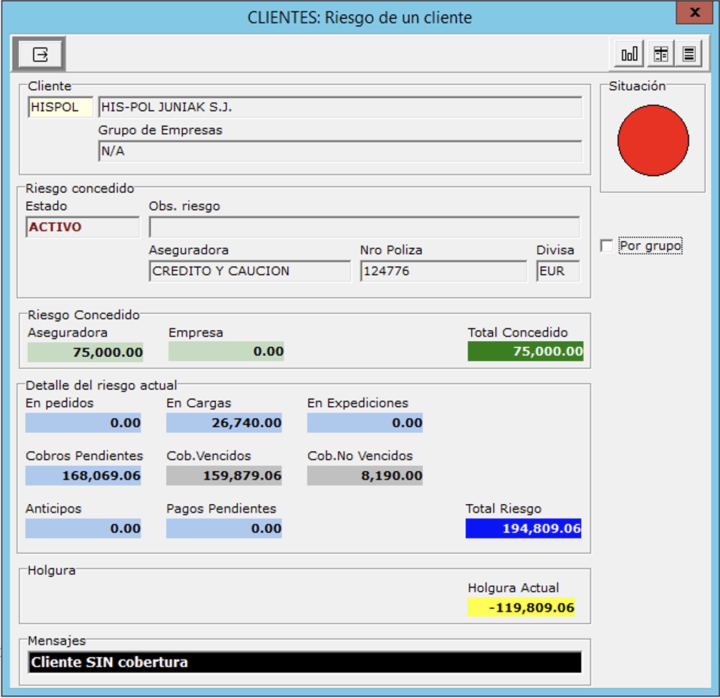This screenshot has width=720, height=698.
Task: Click the HISPOL client code field
Action: 60,107
